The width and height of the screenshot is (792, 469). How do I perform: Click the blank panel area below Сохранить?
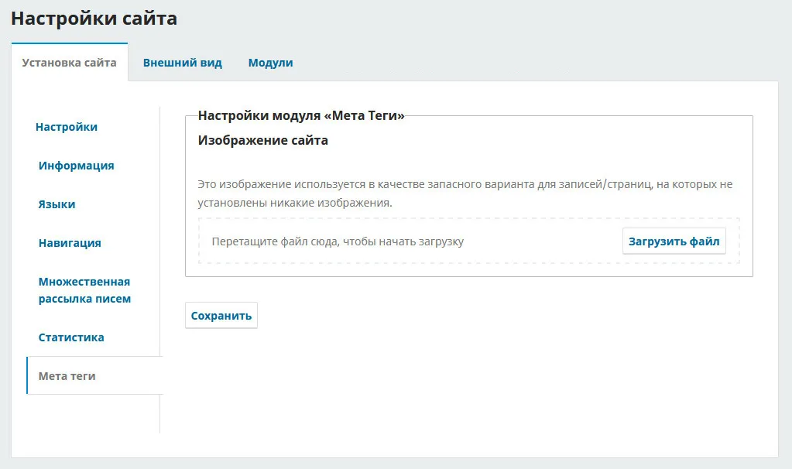465,387
